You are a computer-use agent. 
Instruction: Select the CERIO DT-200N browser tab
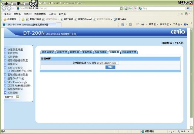(x=29, y=25)
